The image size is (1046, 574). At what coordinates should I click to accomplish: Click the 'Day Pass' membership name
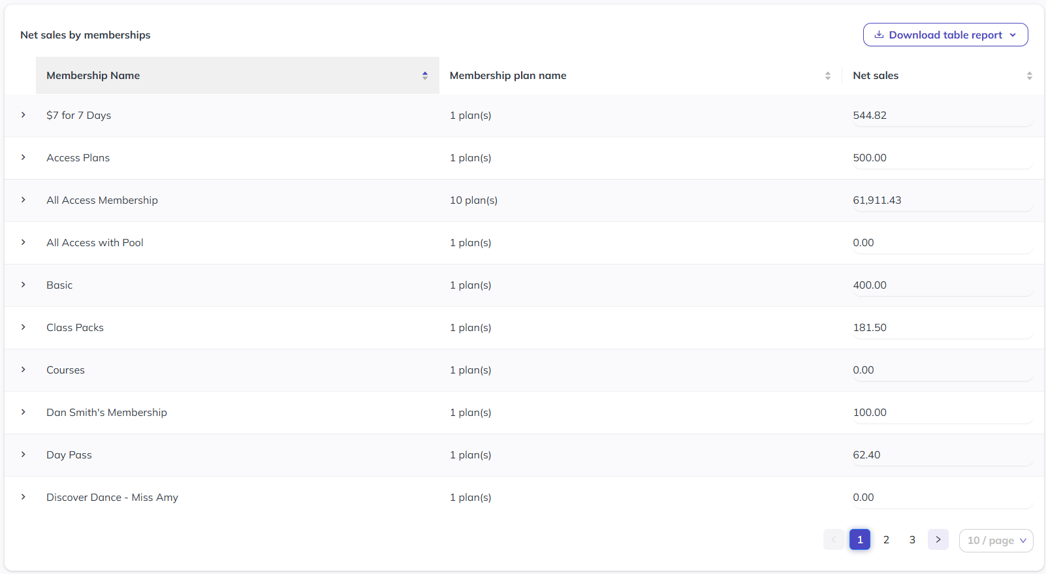click(x=69, y=454)
